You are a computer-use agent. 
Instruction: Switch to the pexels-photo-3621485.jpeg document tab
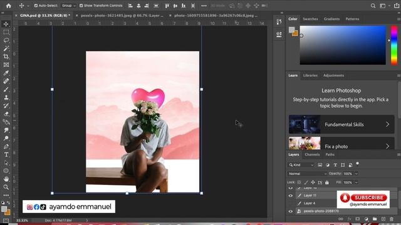[122, 16]
